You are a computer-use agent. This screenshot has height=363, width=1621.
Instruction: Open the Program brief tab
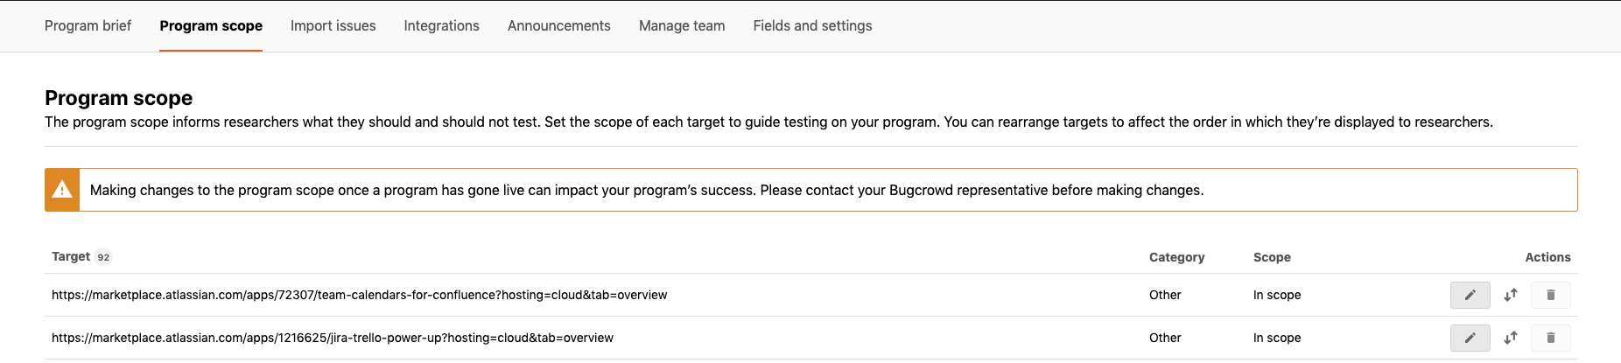point(88,26)
